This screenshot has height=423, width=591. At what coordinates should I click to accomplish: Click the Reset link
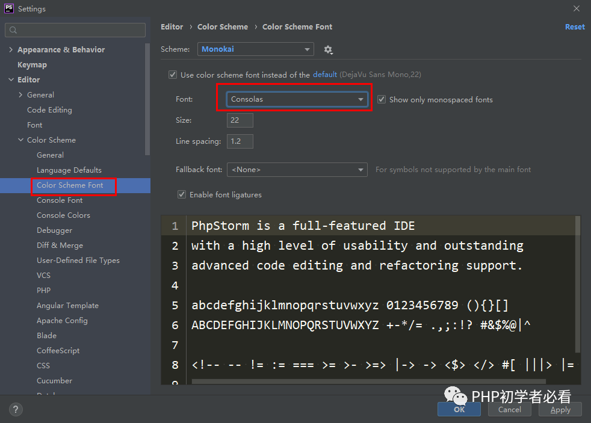pos(574,26)
